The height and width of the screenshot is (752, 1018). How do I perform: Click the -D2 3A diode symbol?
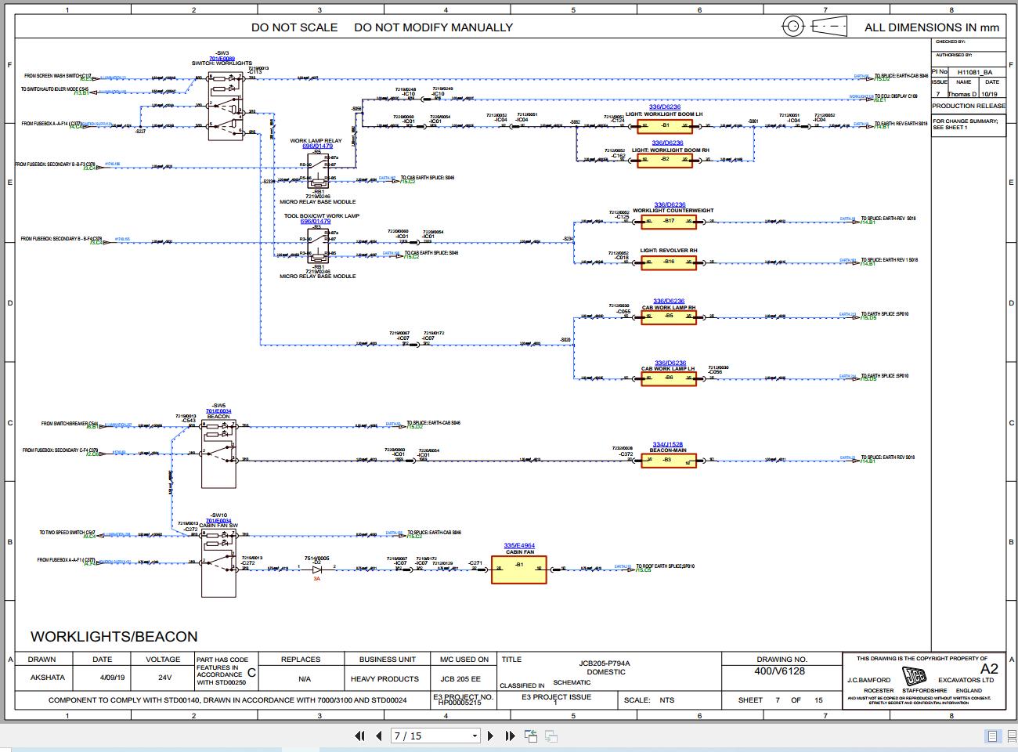(317, 569)
